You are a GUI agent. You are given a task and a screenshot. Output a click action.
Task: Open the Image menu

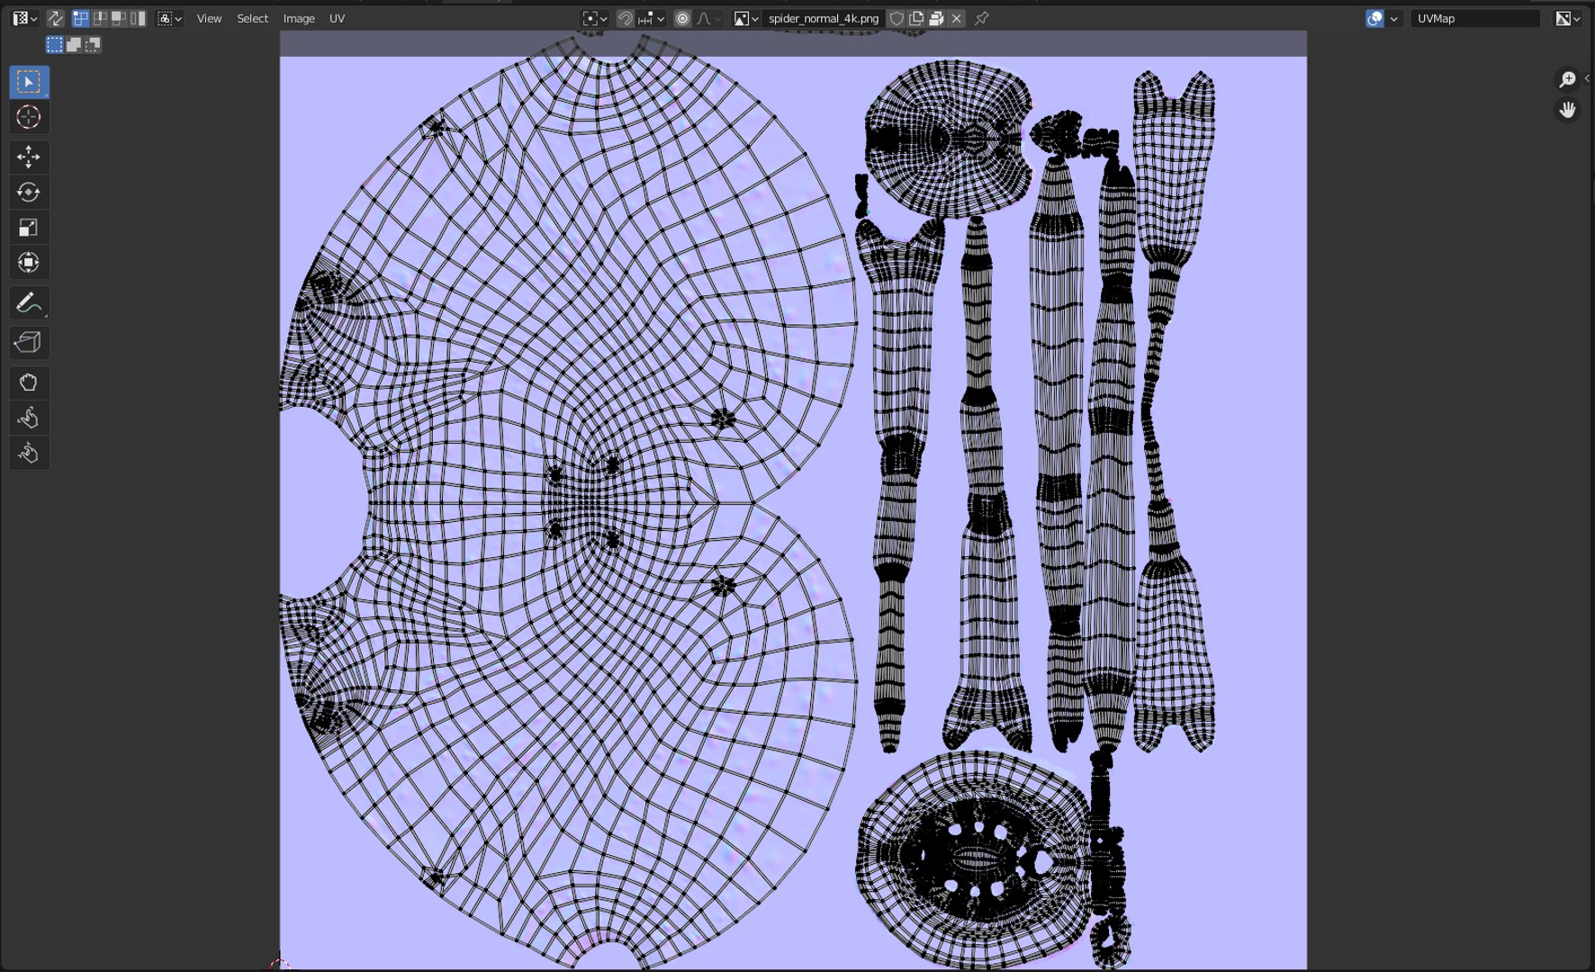(299, 18)
